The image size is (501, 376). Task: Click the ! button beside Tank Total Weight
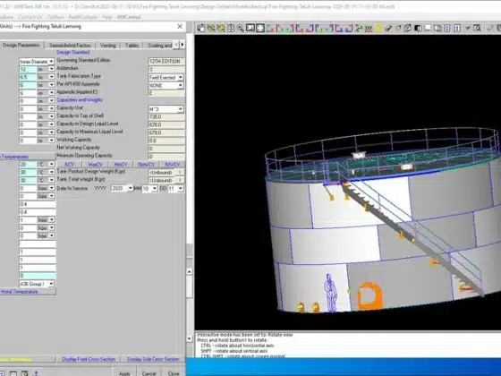pos(180,180)
